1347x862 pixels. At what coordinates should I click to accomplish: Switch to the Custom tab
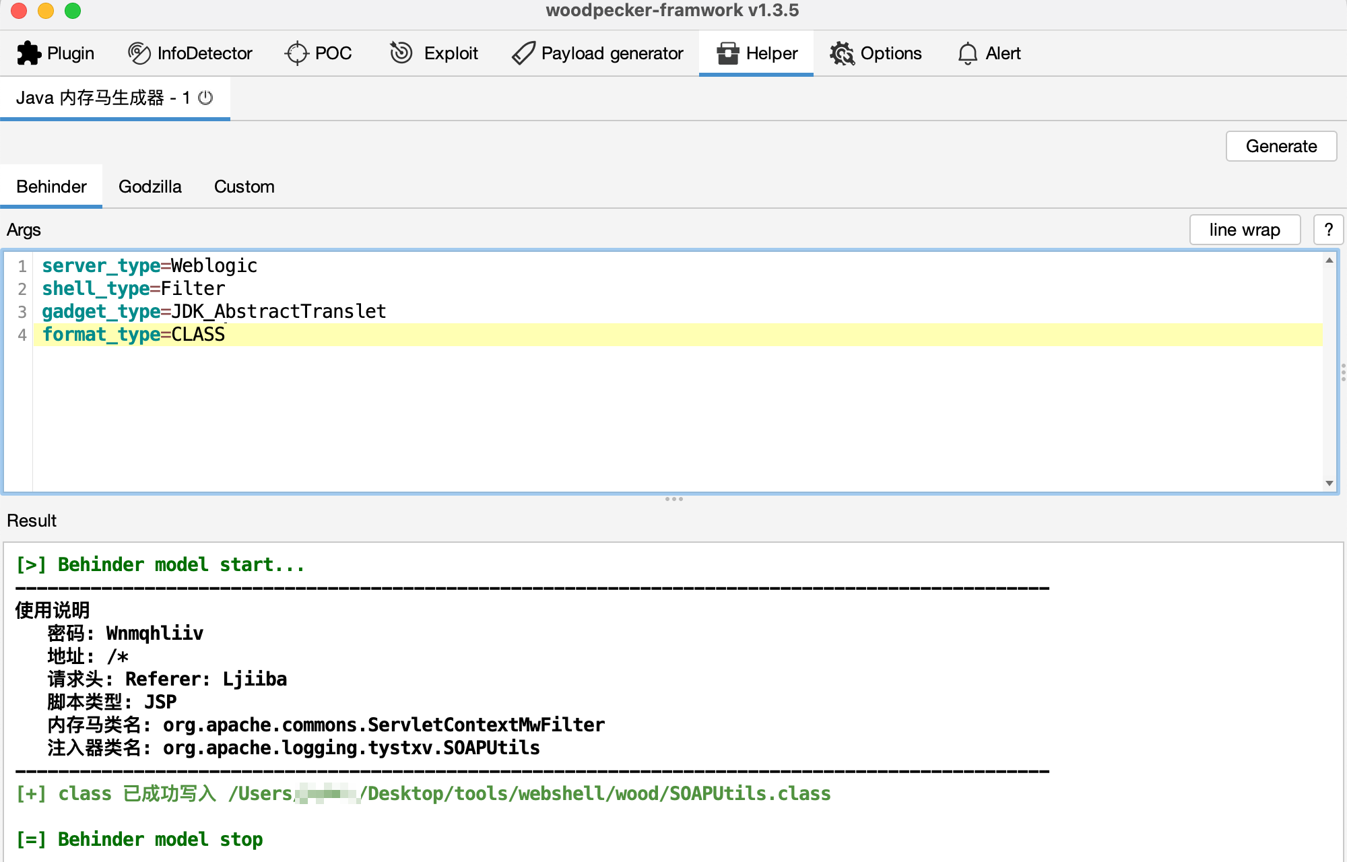click(x=244, y=187)
